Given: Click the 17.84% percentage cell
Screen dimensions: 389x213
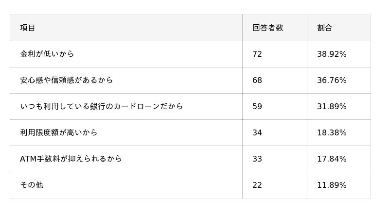Looking at the screenshot, I should (x=332, y=159).
